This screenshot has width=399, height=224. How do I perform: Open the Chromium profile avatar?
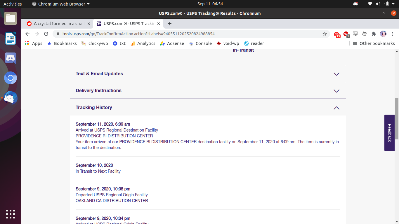tap(383, 34)
